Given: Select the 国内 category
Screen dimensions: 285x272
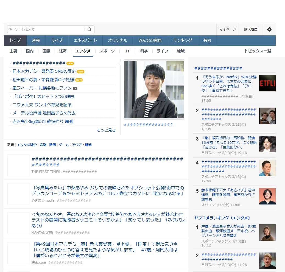Looking at the screenshot, I should pyautogui.click(x=30, y=51).
